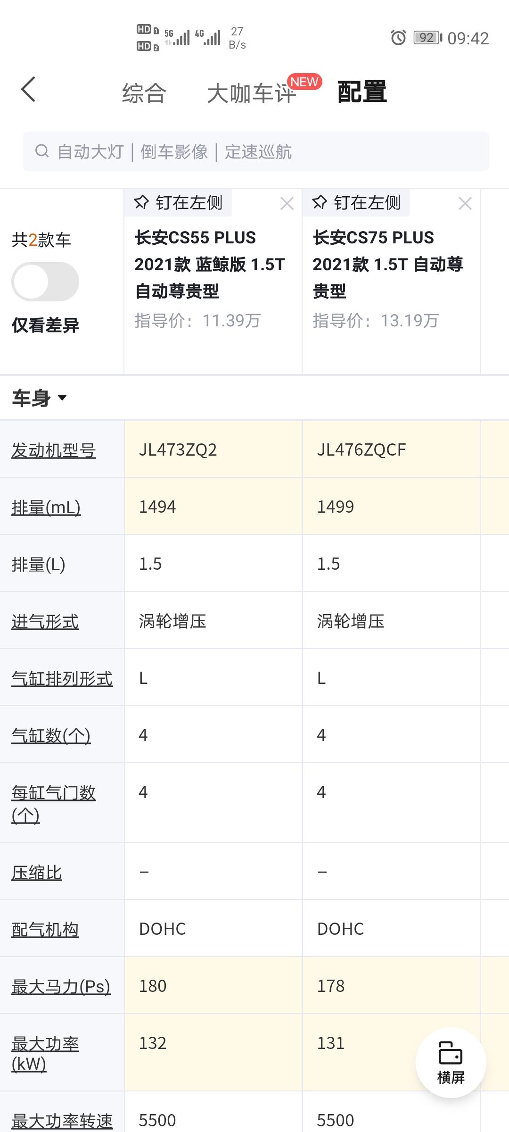Viewport: 509px width, 1132px height.
Task: Select max power value 132
Action: tap(153, 1043)
